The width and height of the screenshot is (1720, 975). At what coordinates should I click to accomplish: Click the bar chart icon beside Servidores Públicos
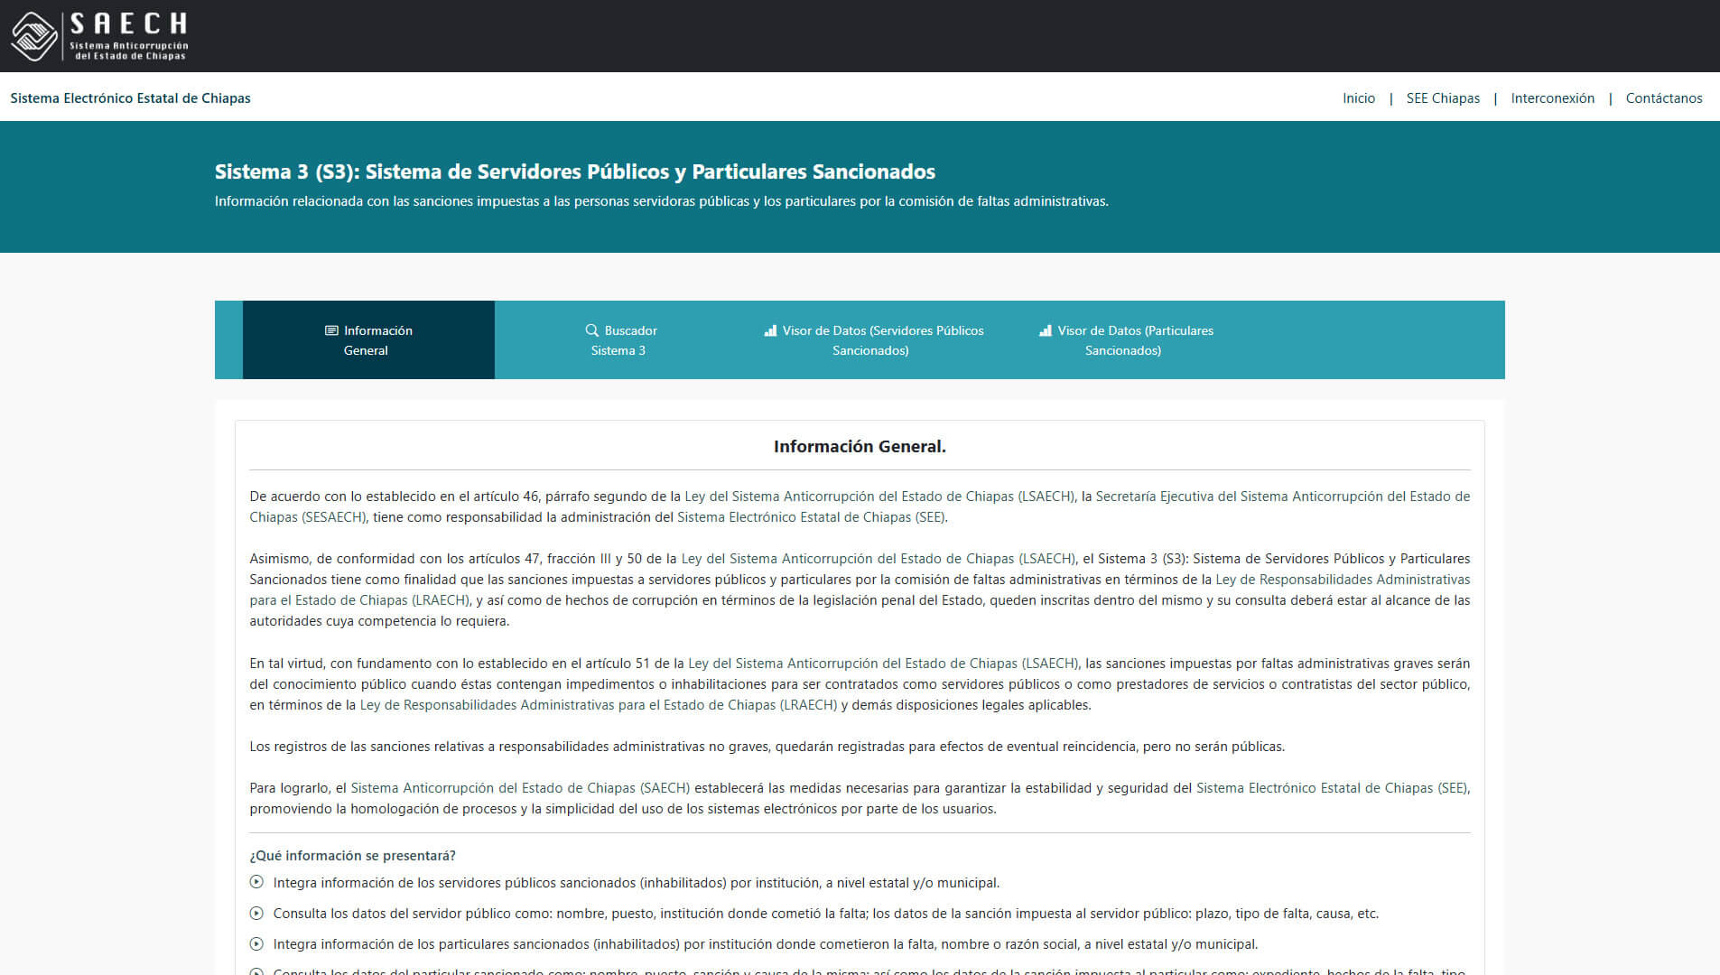[770, 330]
